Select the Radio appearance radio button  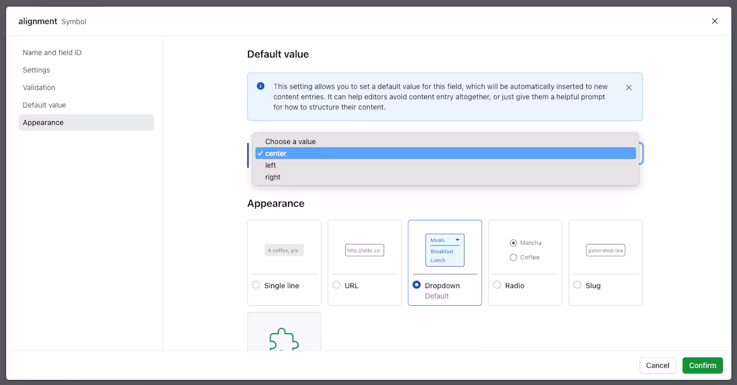[497, 285]
